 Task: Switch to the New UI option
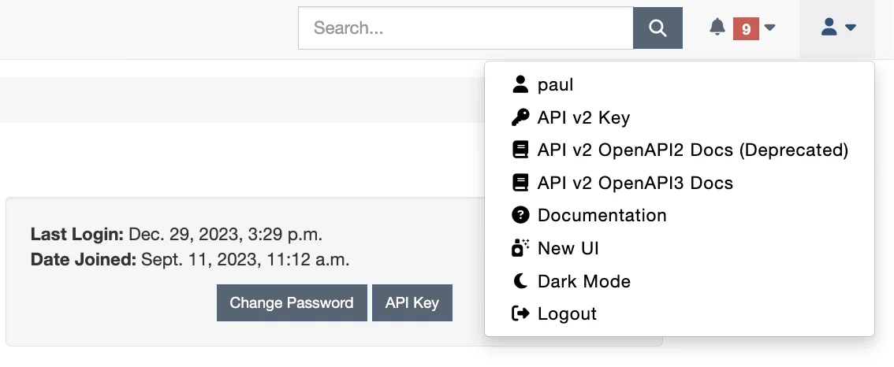point(568,248)
